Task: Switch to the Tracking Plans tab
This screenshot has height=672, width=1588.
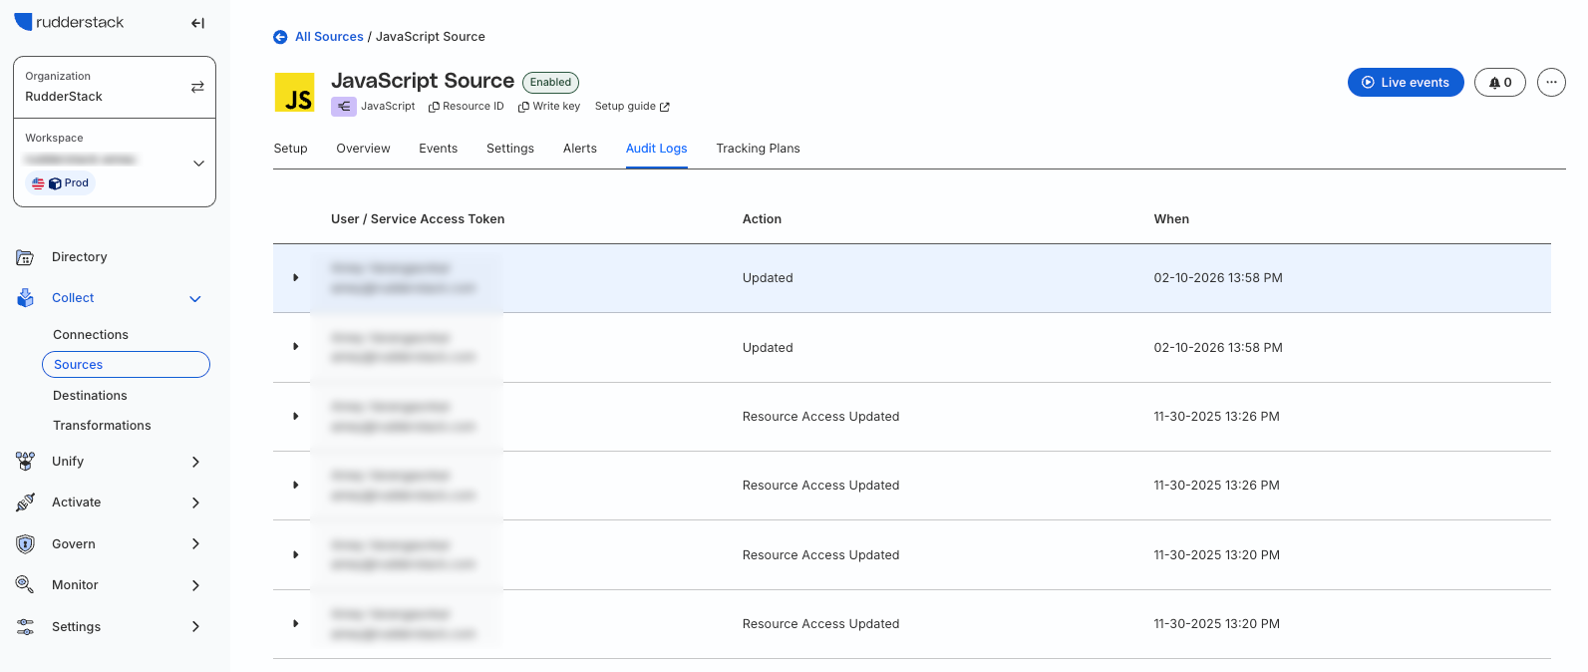Action: [x=758, y=149]
